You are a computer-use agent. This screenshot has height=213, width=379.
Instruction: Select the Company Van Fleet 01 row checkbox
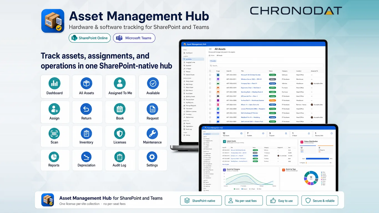pos(210,83)
